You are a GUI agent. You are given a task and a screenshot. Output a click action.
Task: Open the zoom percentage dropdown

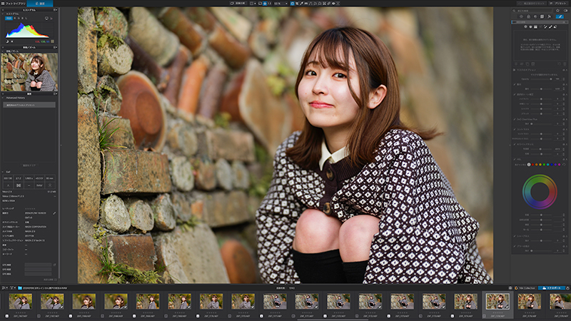click(286, 4)
